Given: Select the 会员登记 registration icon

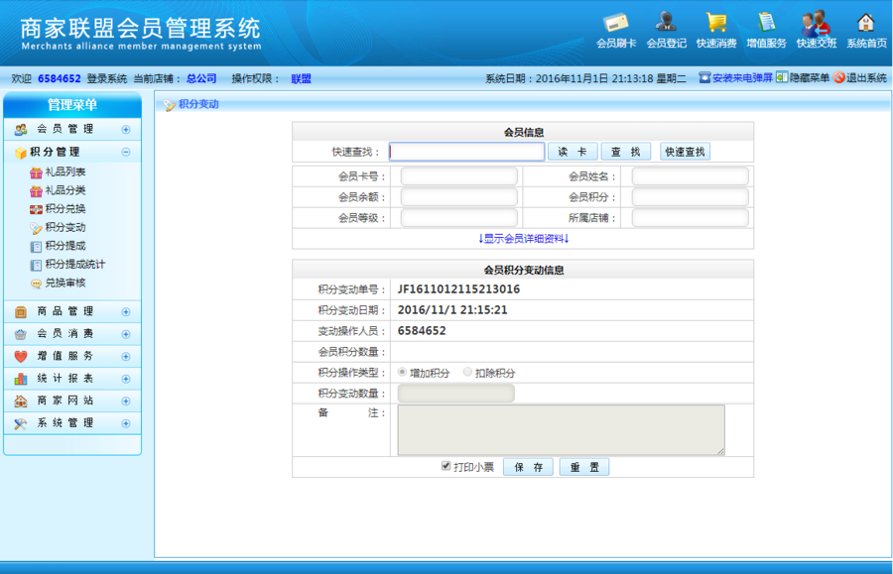Looking at the screenshot, I should coord(667,20).
